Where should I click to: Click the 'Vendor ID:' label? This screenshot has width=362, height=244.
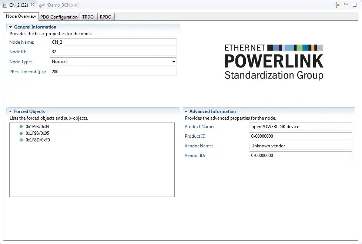[195, 156]
